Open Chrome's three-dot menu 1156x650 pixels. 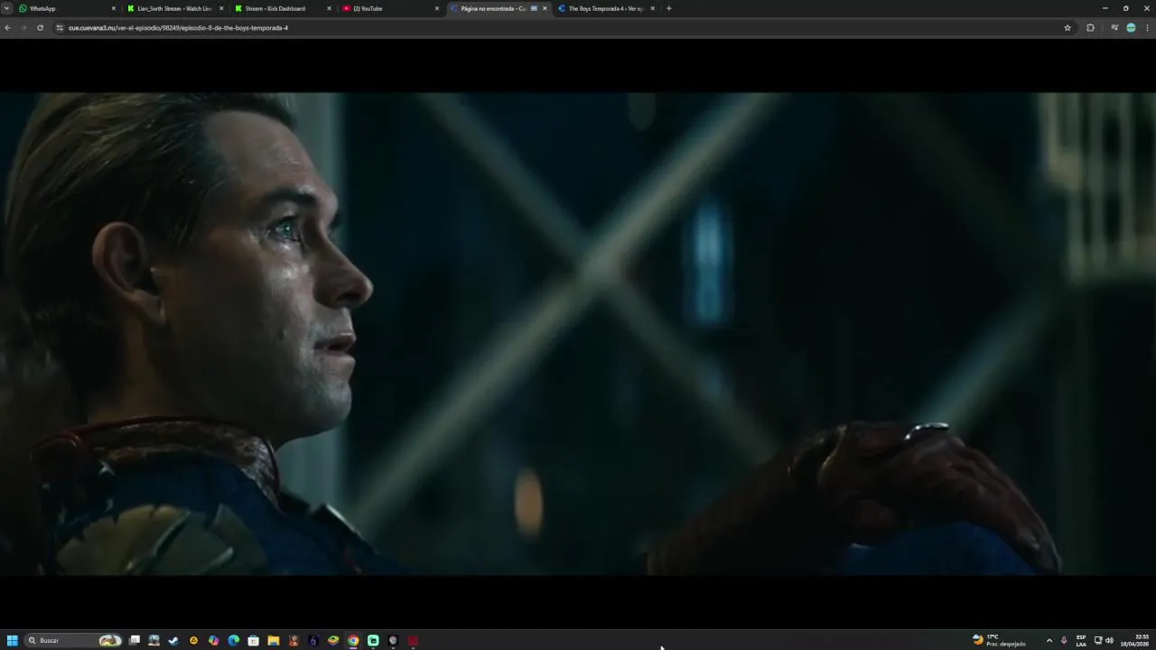pyautogui.click(x=1147, y=28)
